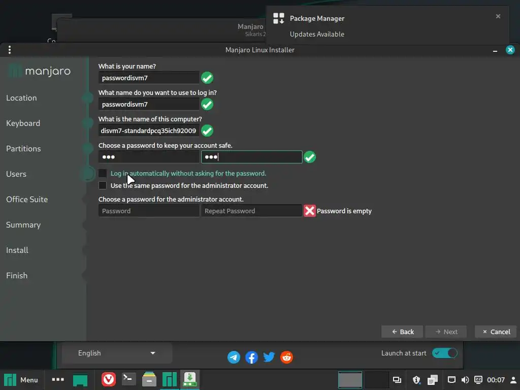The width and height of the screenshot is (520, 390).
Task: Open the English language dropdown
Action: (x=117, y=353)
